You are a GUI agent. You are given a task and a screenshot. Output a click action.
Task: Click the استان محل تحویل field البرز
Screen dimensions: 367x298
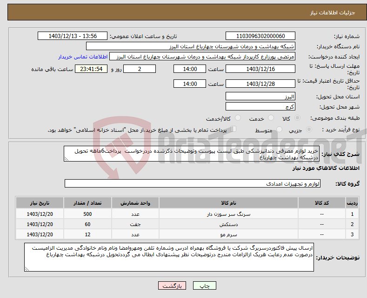(260, 96)
